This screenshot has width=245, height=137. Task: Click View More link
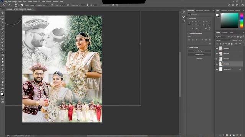tap(199, 58)
